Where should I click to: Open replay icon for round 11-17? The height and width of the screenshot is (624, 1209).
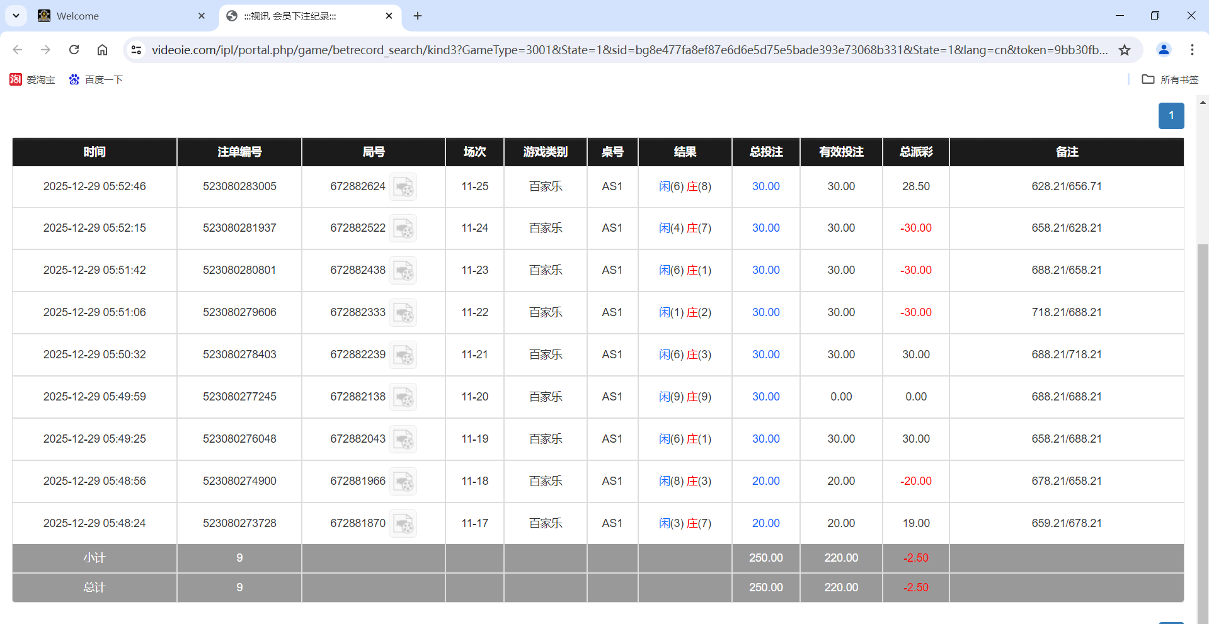click(403, 523)
